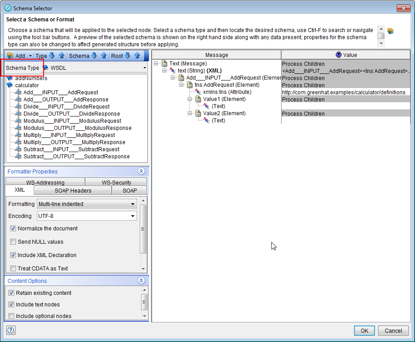Collapse the tns:AddRequest tree node
This screenshot has height=342, width=415.
click(x=181, y=85)
